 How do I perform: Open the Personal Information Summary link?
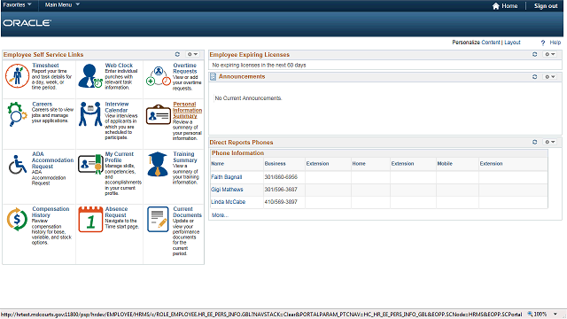187,110
